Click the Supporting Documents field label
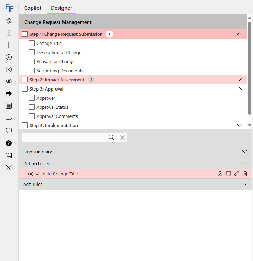 [x=60, y=71]
